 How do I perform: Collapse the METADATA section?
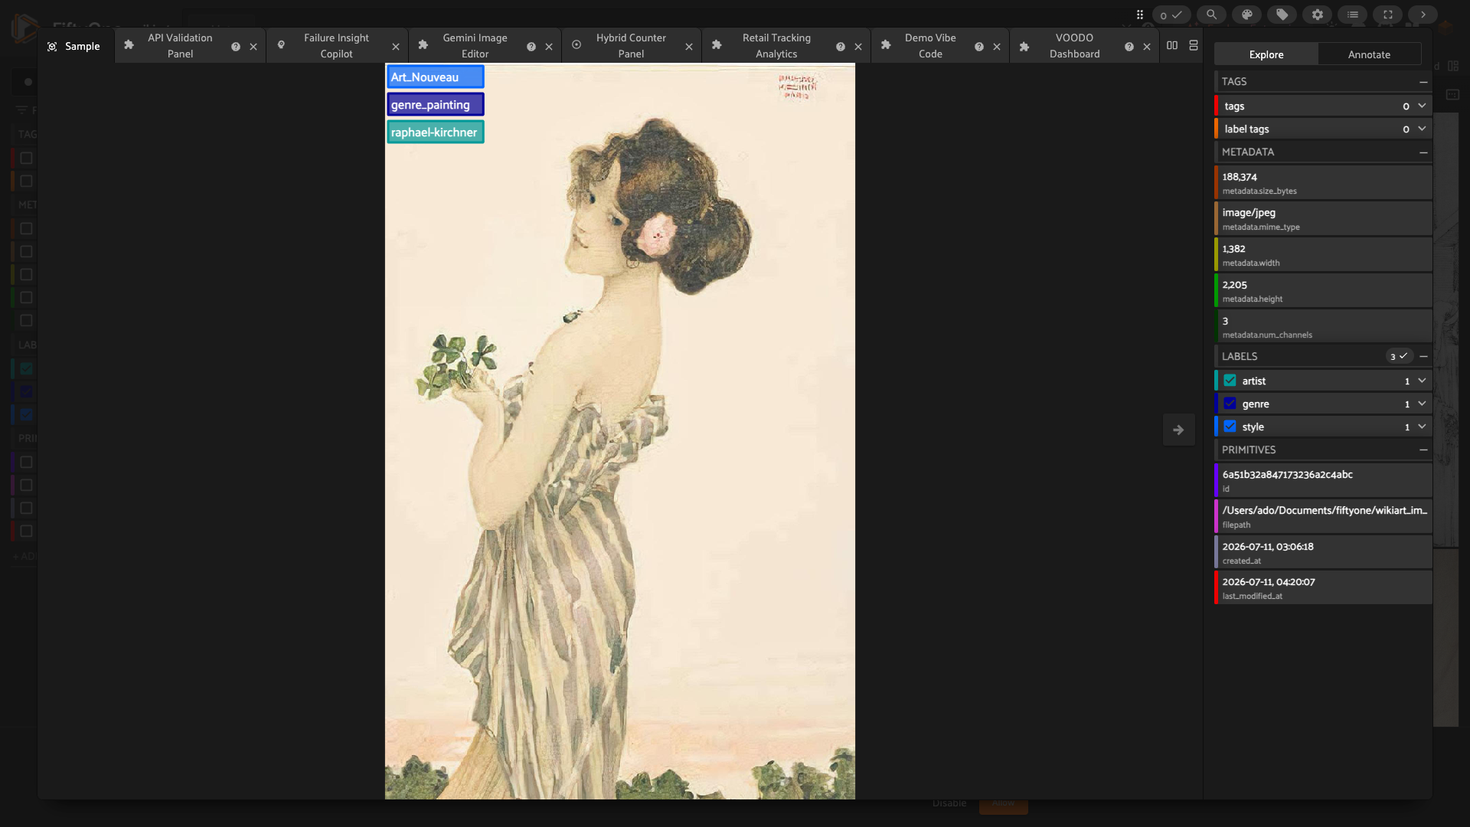click(1423, 152)
